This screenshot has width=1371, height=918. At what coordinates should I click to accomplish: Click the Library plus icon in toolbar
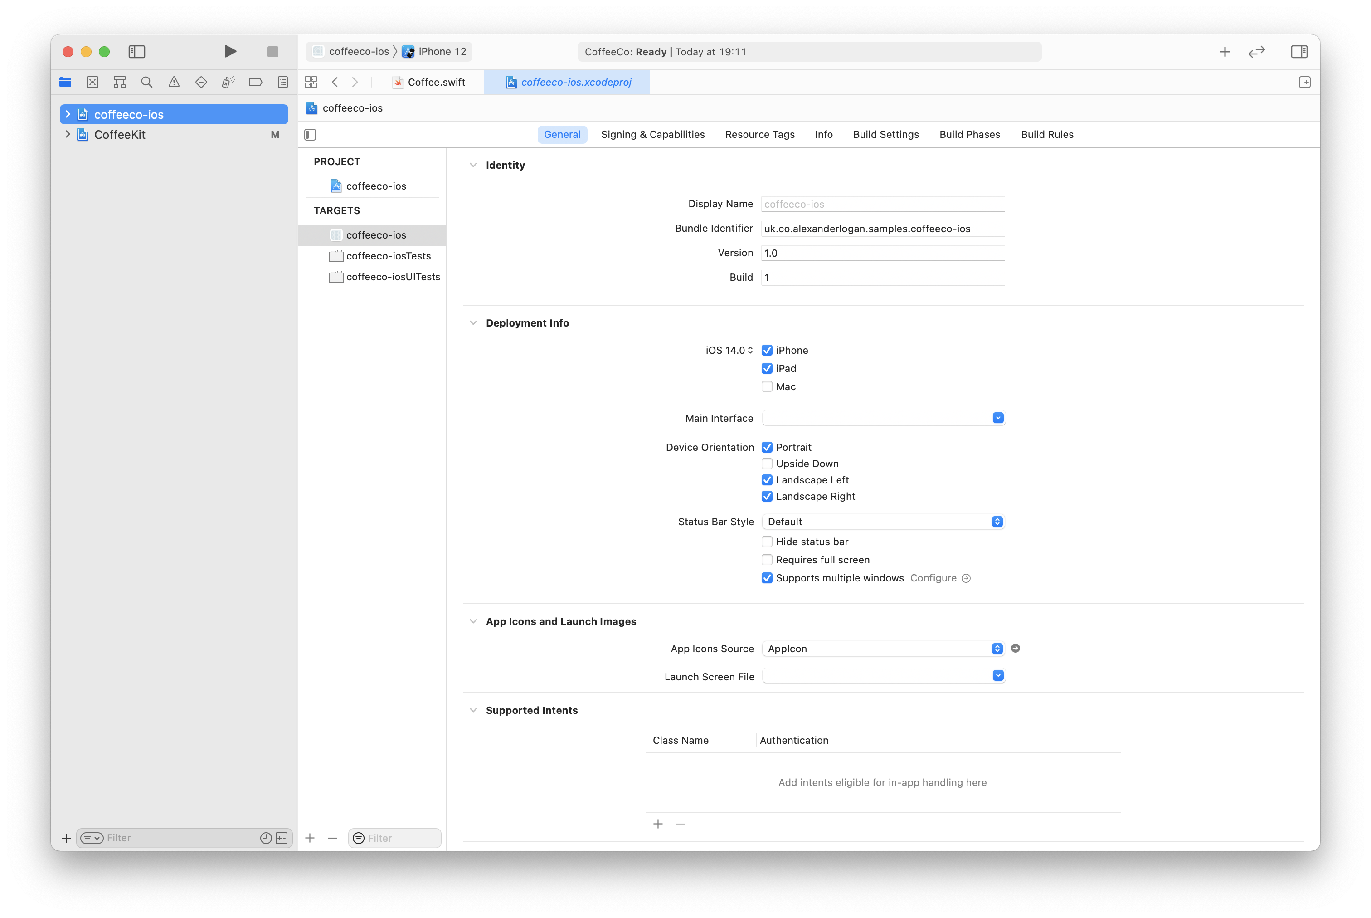coord(1224,52)
